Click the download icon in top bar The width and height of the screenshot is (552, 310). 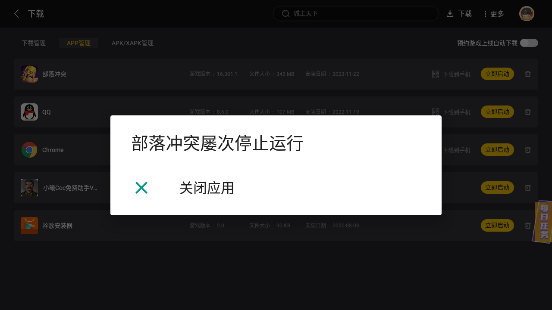pyautogui.click(x=450, y=14)
